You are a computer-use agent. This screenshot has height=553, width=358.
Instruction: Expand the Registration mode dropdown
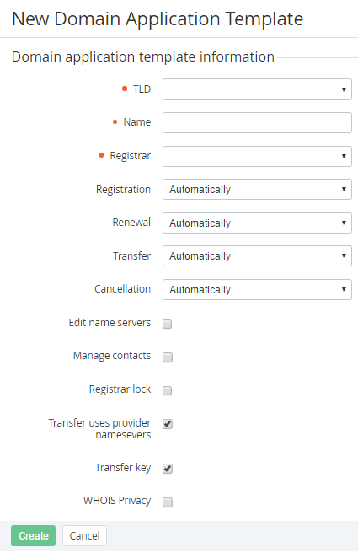point(257,190)
